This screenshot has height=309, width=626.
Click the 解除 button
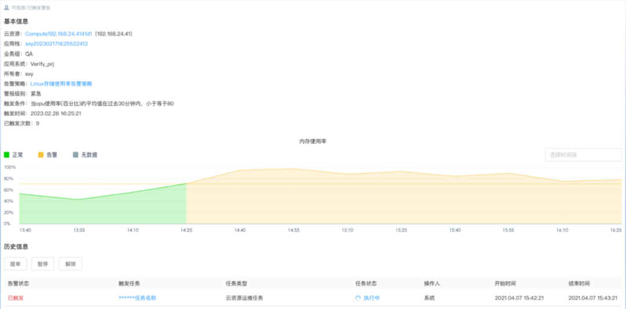[x=70, y=264]
